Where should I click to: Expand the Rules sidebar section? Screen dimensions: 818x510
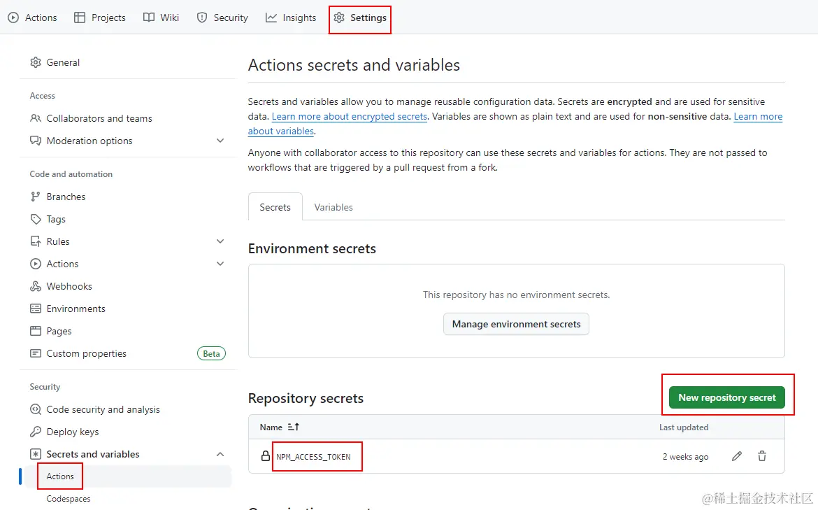tap(220, 241)
